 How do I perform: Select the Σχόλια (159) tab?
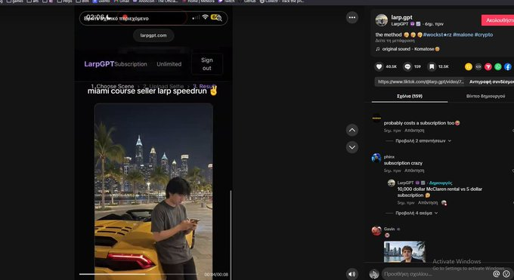(x=410, y=97)
